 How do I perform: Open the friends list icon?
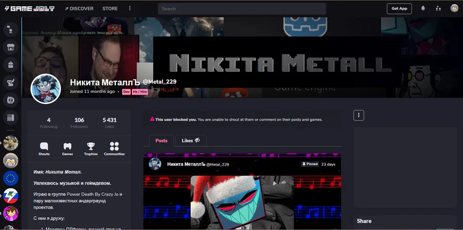coord(438,9)
